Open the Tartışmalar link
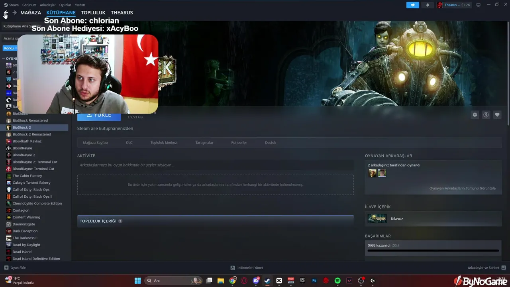 pyautogui.click(x=204, y=143)
